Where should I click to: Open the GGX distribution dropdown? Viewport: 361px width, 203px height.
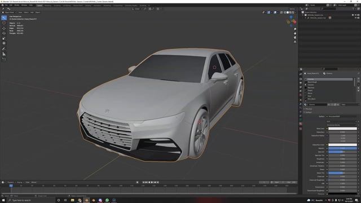point(342,122)
